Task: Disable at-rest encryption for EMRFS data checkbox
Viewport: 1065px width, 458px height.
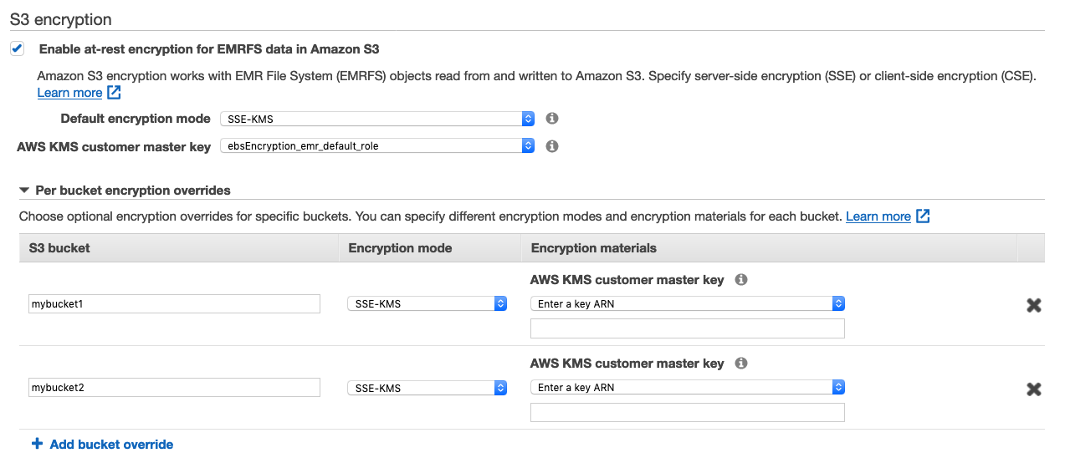Action: click(18, 49)
